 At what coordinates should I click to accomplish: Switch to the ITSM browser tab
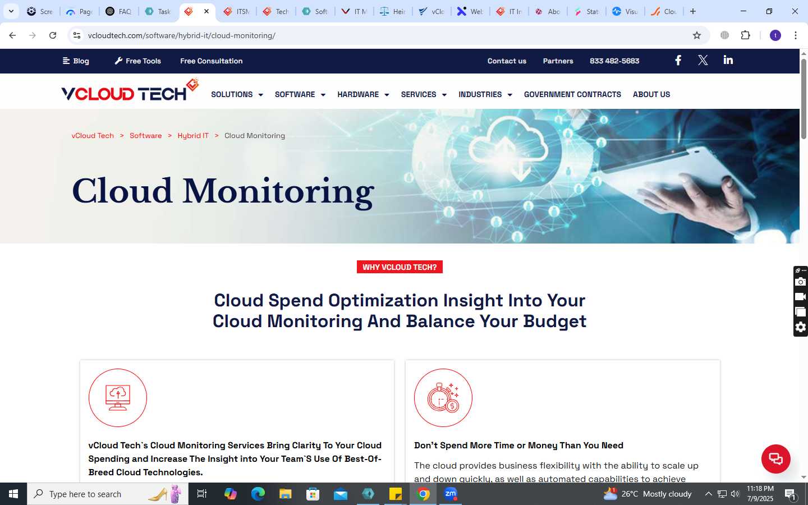(x=237, y=11)
